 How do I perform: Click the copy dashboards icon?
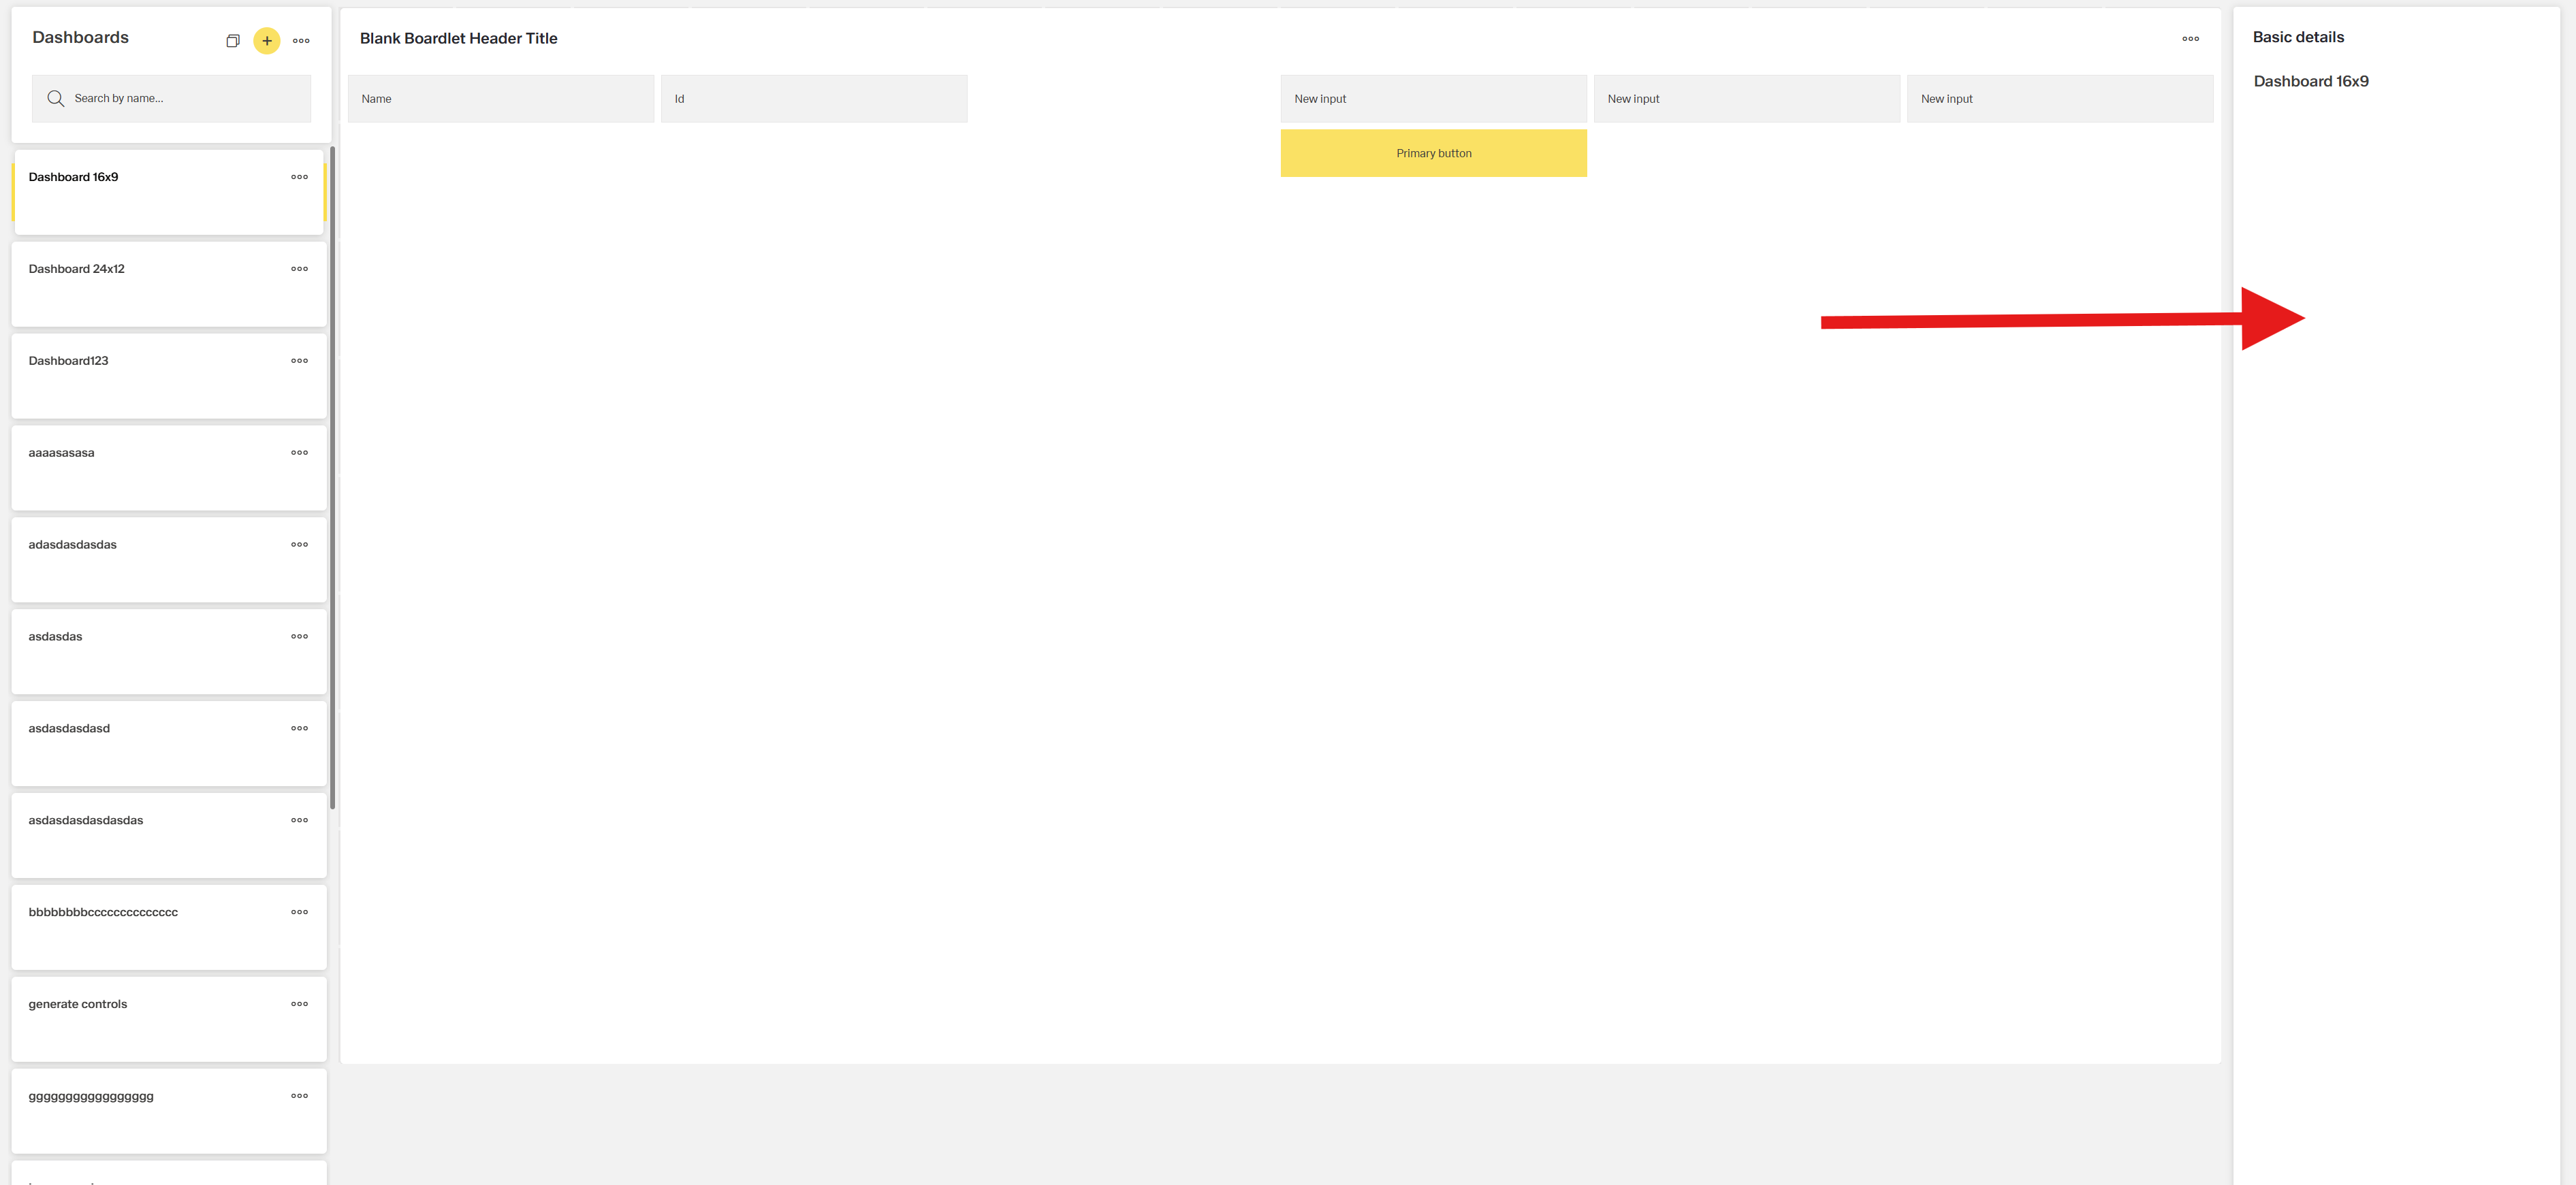point(232,41)
